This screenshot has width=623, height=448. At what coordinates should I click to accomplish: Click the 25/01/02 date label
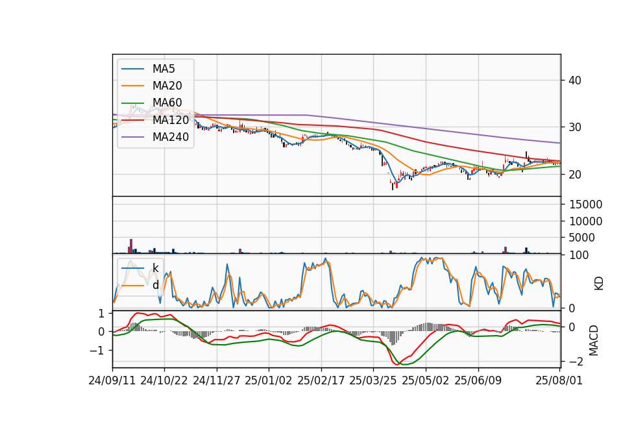click(269, 380)
